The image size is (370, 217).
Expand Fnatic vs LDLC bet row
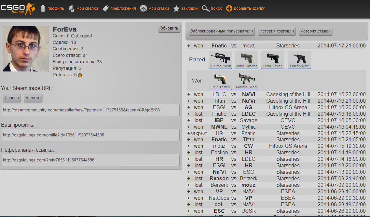point(188,114)
